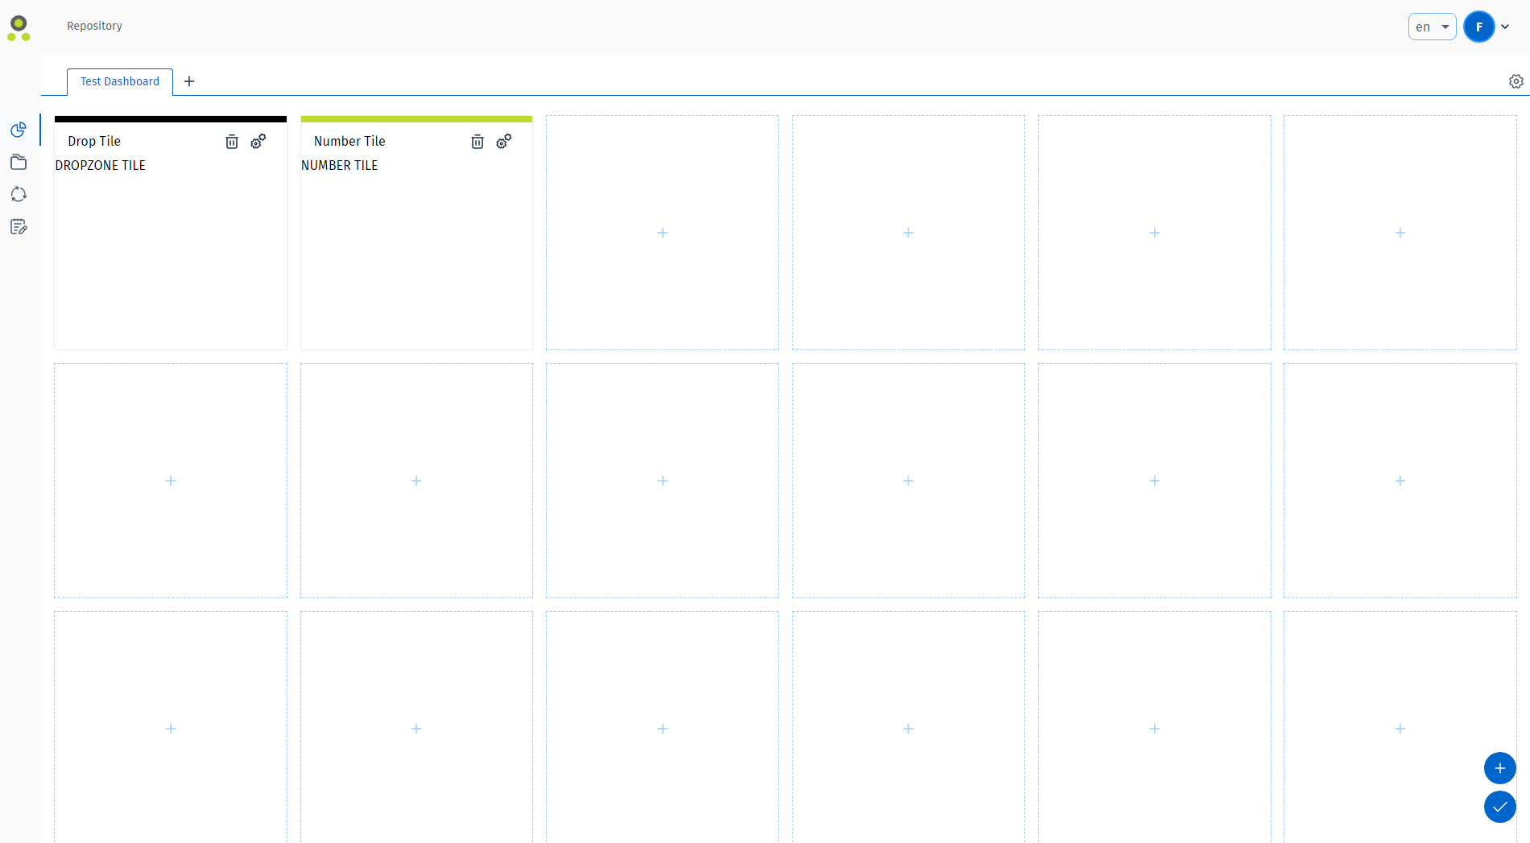
Task: Open Drop Tile settings gears
Action: pyautogui.click(x=258, y=142)
